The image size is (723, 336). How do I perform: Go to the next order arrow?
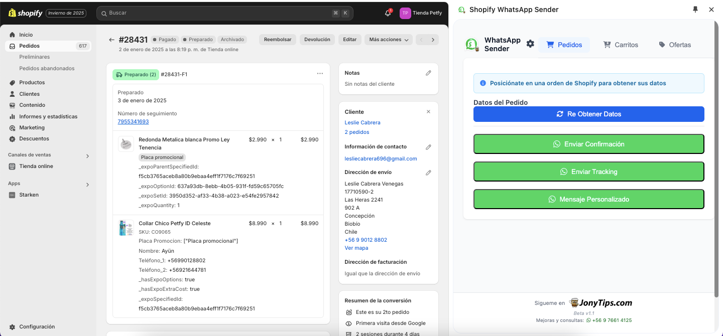click(433, 40)
